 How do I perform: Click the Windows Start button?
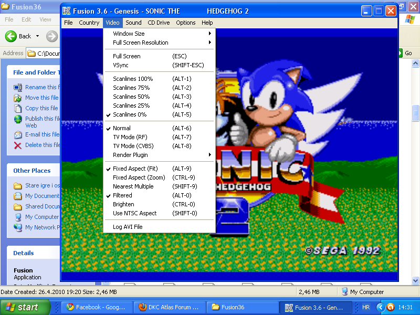pyautogui.click(x=22, y=307)
